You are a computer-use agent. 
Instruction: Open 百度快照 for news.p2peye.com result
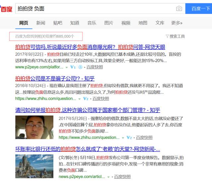(122, 177)
